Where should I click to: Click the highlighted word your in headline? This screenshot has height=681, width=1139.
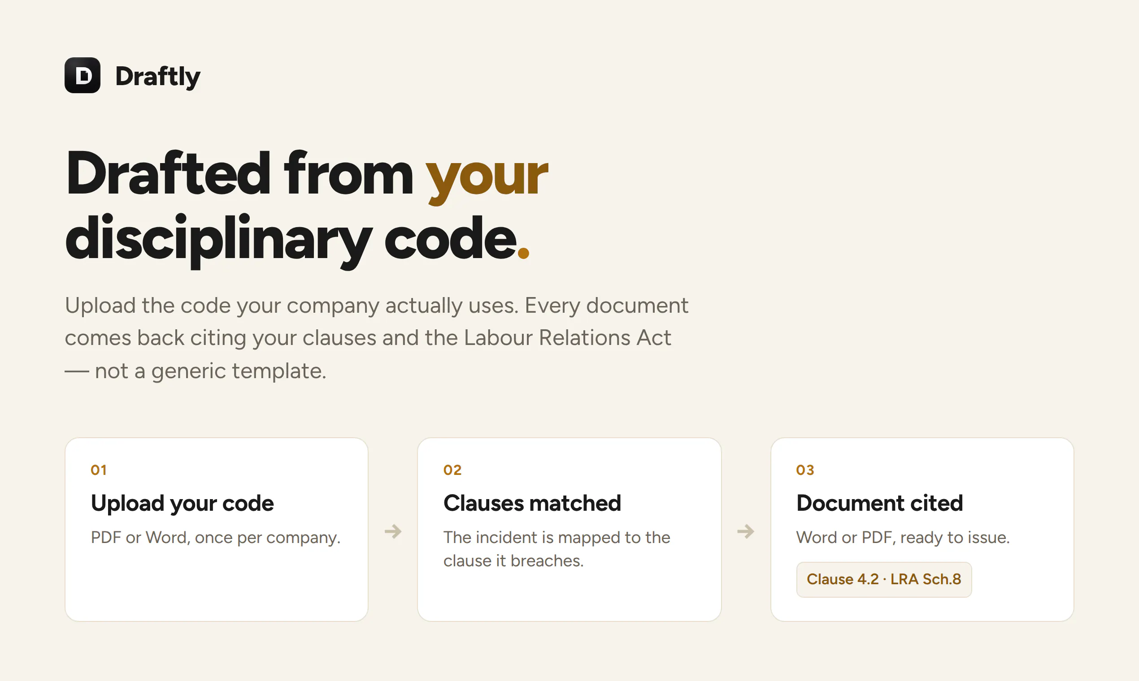487,177
